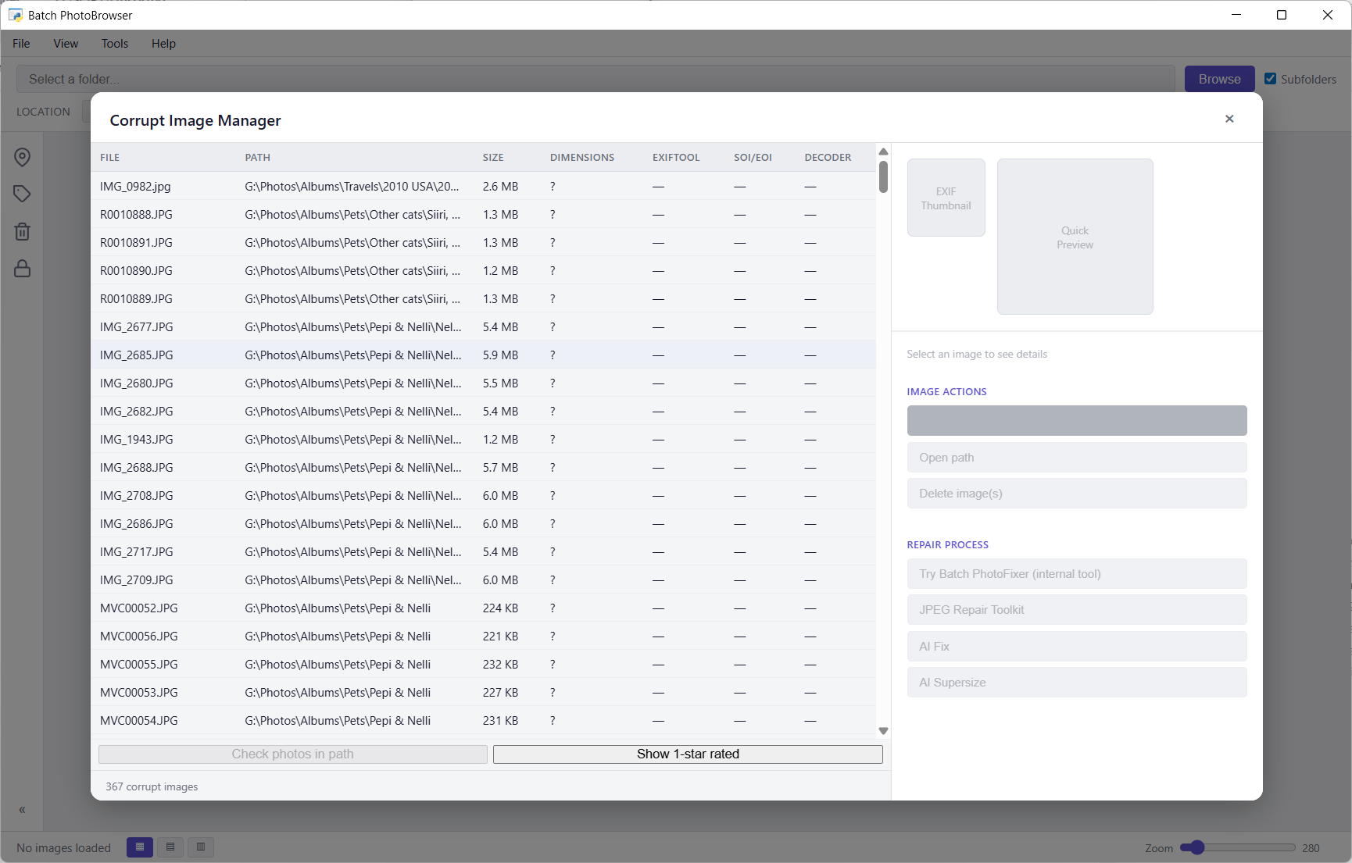
Task: Switch to horizontal rows list view icon
Action: [170, 847]
